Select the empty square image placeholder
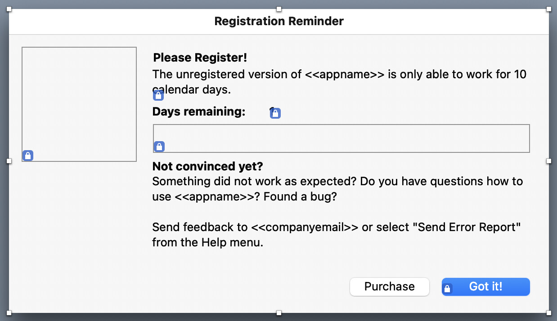 click(79, 104)
